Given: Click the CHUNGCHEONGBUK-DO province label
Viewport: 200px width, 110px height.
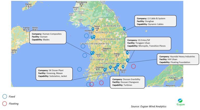Looking at the screenshot, I should point(106,39).
